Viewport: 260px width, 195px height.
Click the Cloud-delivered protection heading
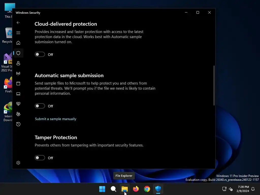coord(66,24)
